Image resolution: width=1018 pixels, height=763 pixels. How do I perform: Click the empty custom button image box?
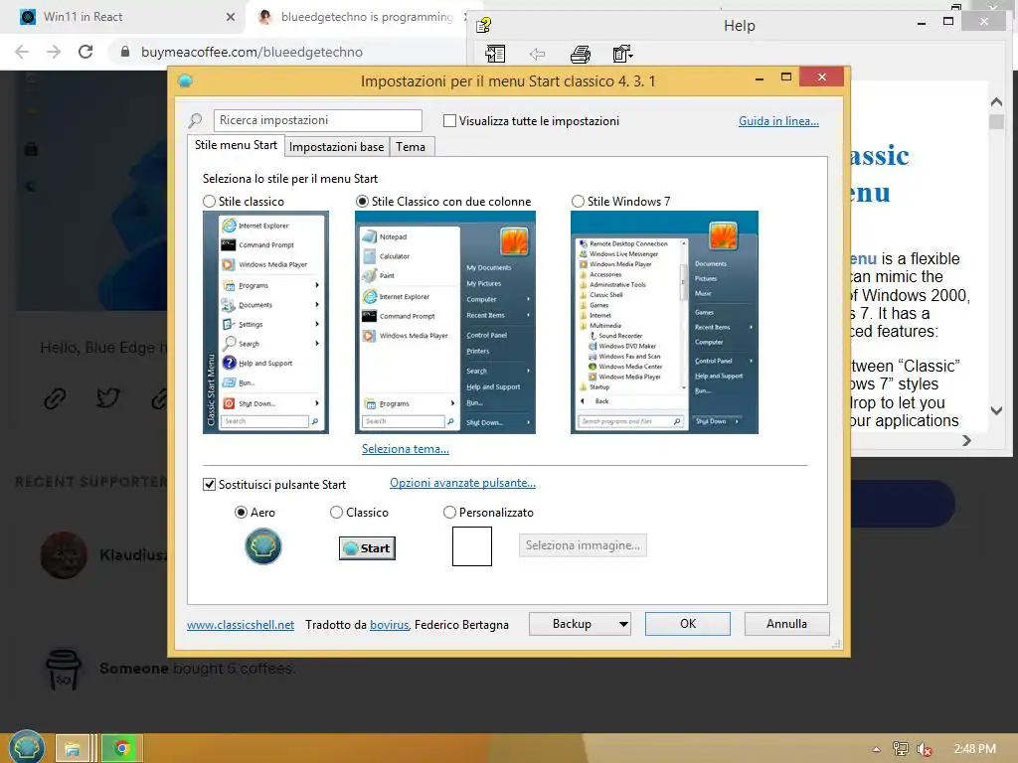472,546
